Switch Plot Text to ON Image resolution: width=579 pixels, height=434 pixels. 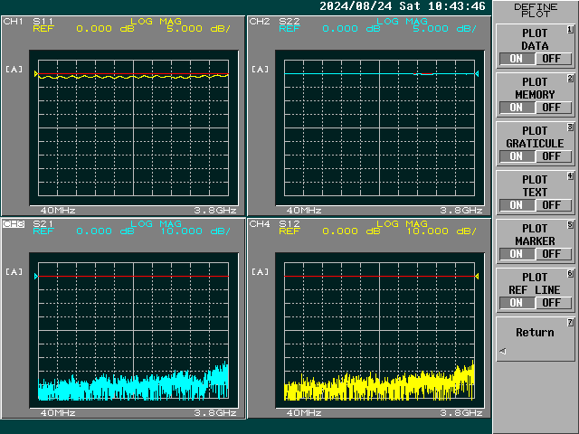point(517,205)
